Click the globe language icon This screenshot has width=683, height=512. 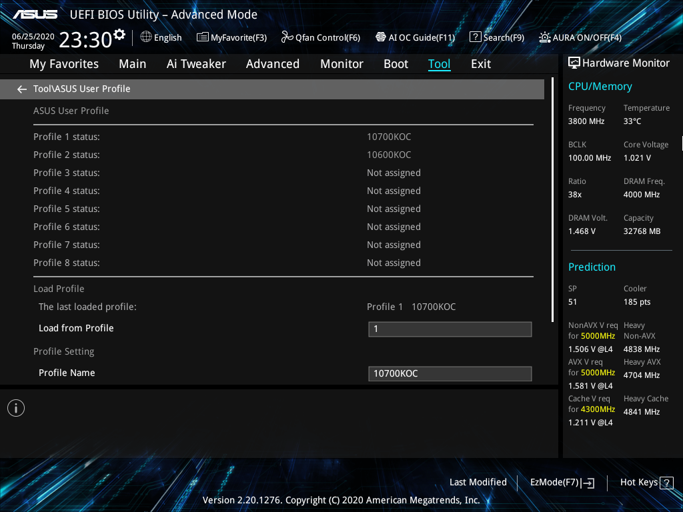[x=146, y=37]
